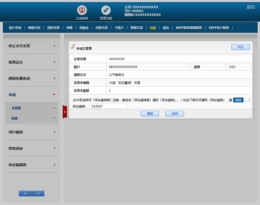The height and width of the screenshot is (205, 260).
Task: Click the scroll-up arrow below sidebar
Action: [38, 194]
